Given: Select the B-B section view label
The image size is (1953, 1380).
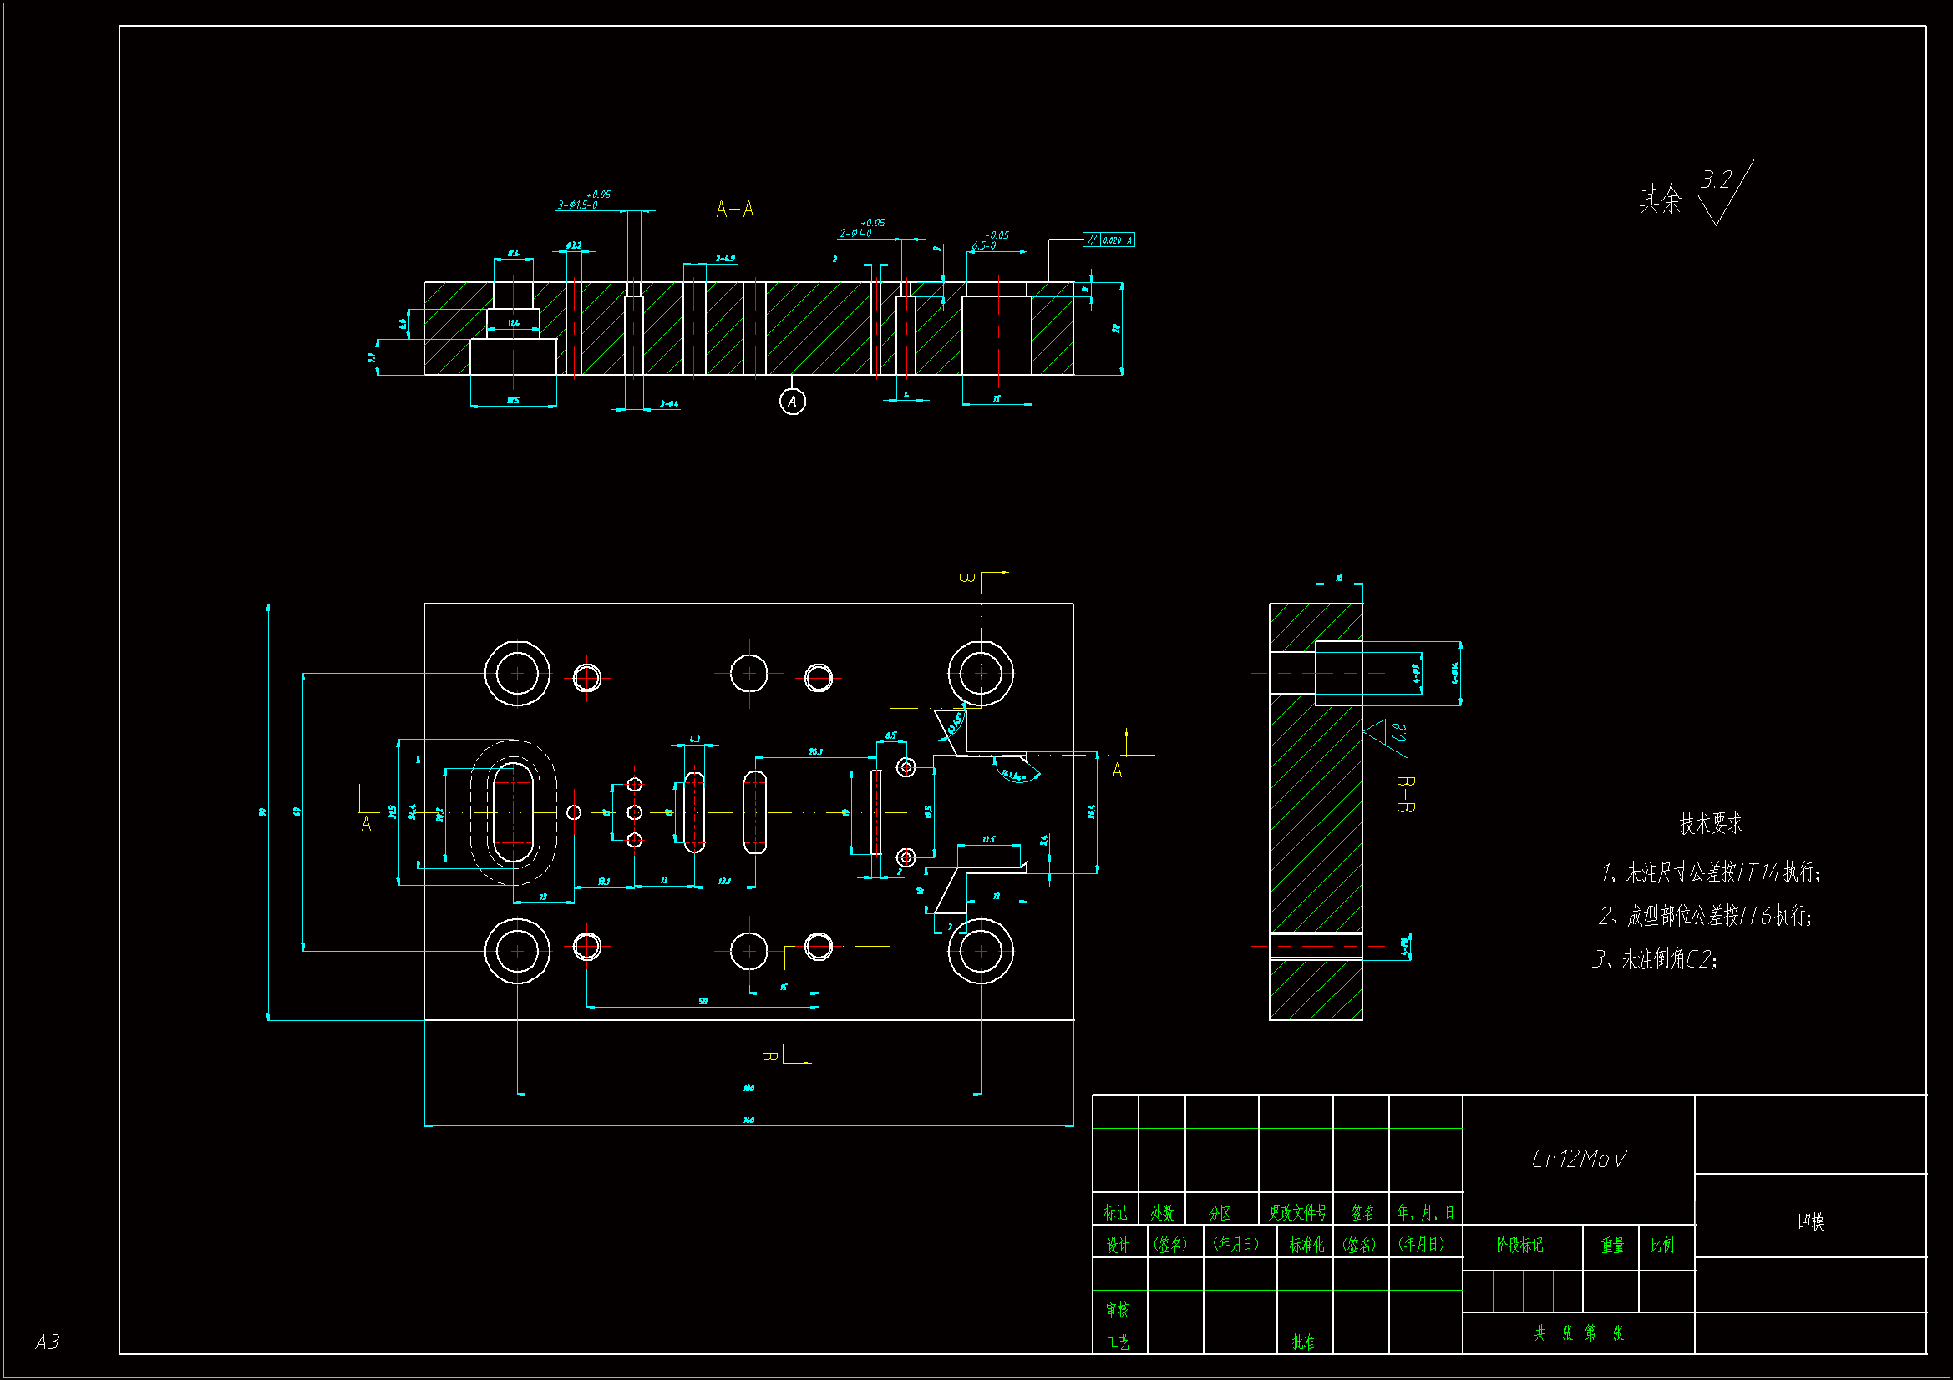Looking at the screenshot, I should point(1405,793).
